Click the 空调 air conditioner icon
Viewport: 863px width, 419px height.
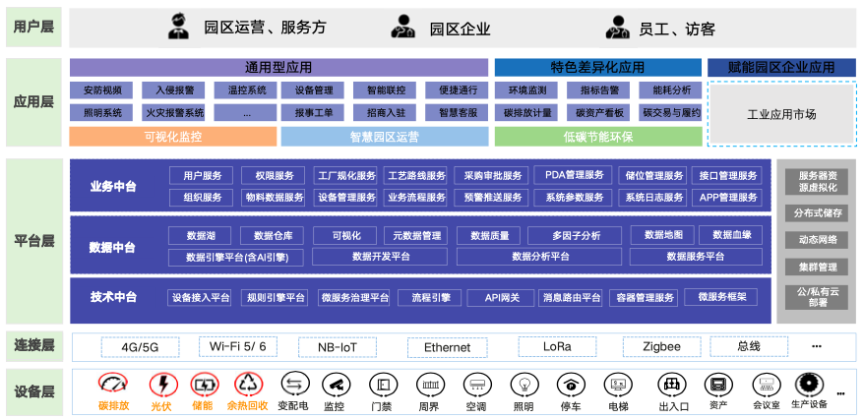(476, 384)
